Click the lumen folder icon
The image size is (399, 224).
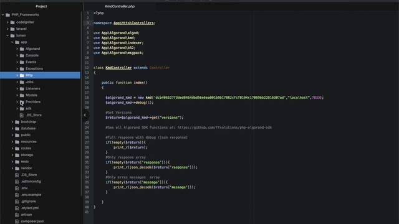12,35
